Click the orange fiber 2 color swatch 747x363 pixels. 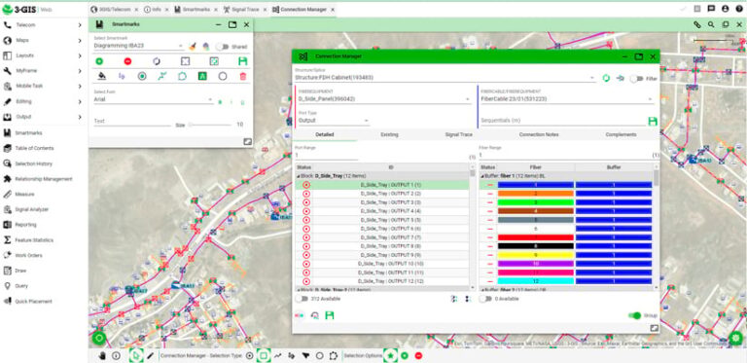(x=536, y=194)
